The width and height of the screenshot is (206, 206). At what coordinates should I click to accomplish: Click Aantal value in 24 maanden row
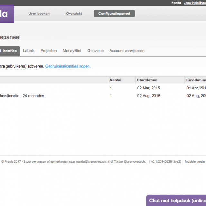point(111,96)
